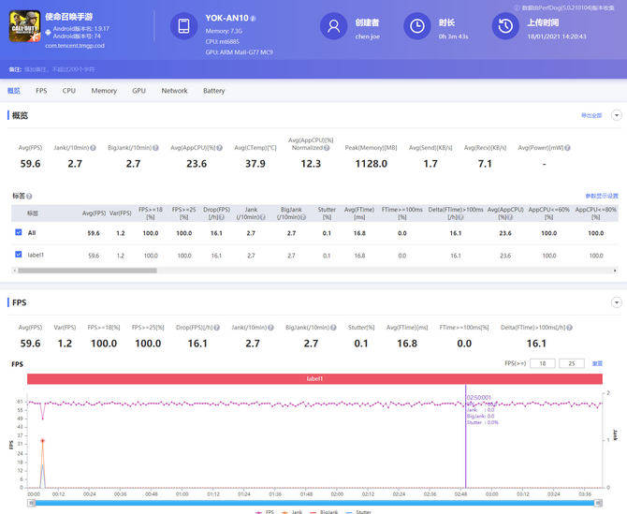The image size is (627, 514).
Task: Click the Avg(Recv) value 7.1
Action: [485, 164]
